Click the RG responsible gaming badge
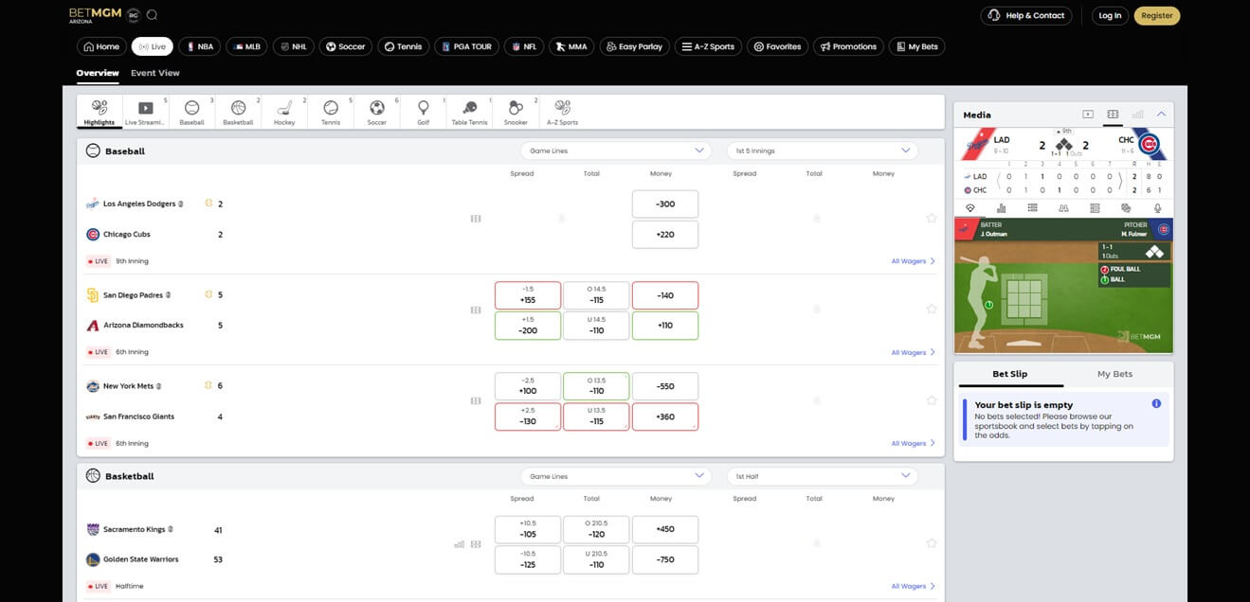Image resolution: width=1250 pixels, height=602 pixels. pos(134,15)
